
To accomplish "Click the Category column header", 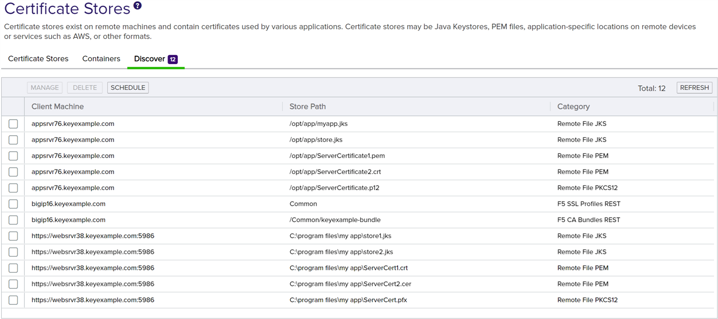I will 573,107.
